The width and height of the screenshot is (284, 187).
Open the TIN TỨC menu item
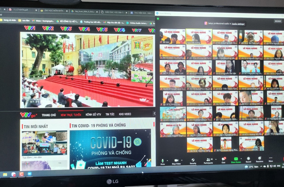pyautogui.click(x=110, y=114)
